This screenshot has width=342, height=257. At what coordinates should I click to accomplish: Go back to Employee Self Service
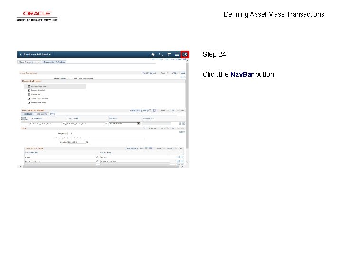pos(35,54)
